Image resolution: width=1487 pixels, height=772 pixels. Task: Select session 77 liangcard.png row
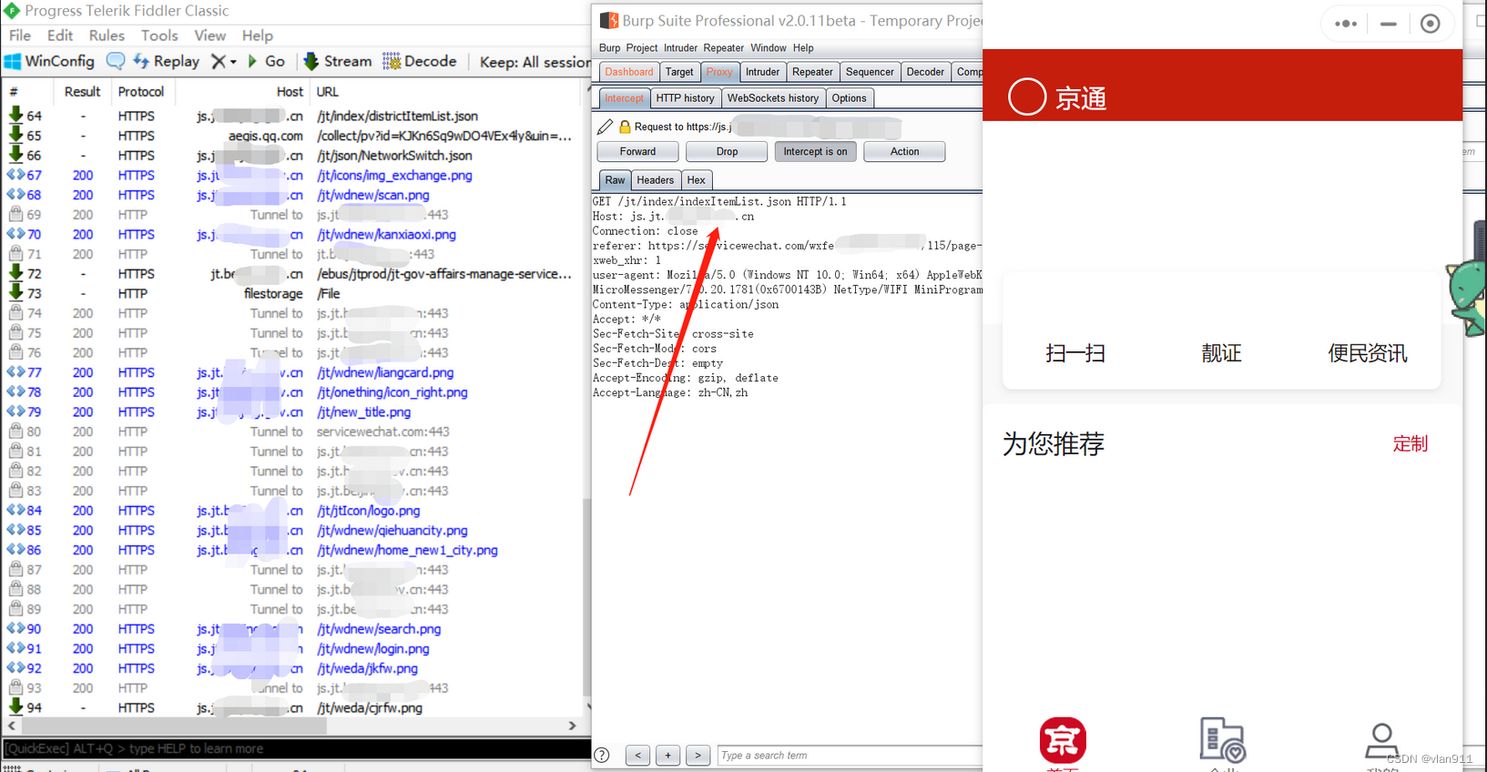pos(291,372)
